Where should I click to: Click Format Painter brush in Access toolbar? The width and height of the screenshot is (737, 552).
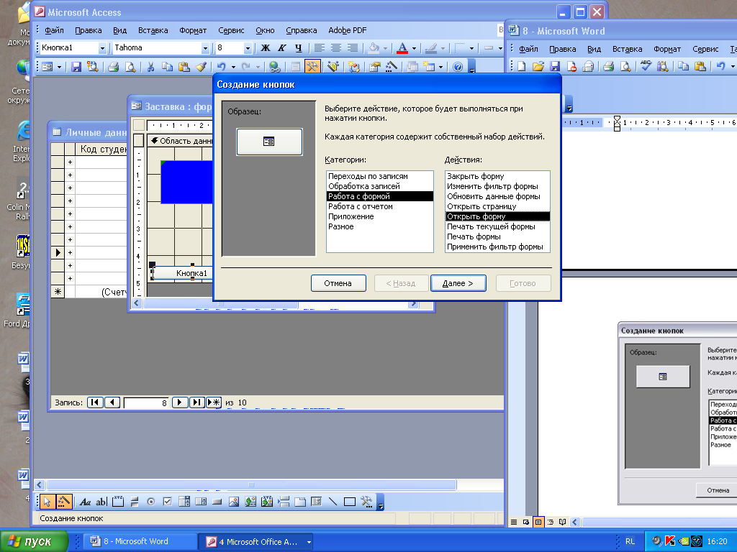tap(202, 67)
